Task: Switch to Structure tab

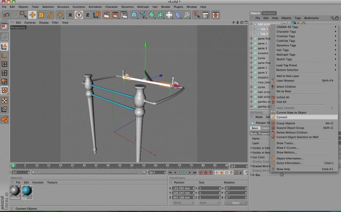Action: pos(269,13)
